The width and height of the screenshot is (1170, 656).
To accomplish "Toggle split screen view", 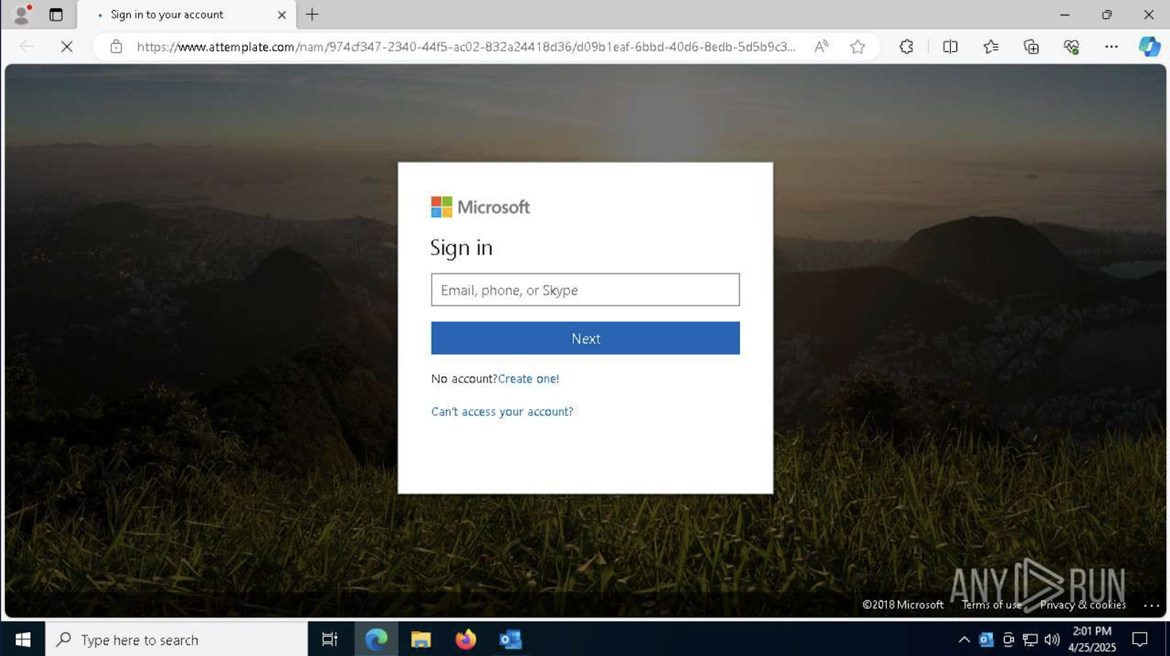I will tap(950, 47).
